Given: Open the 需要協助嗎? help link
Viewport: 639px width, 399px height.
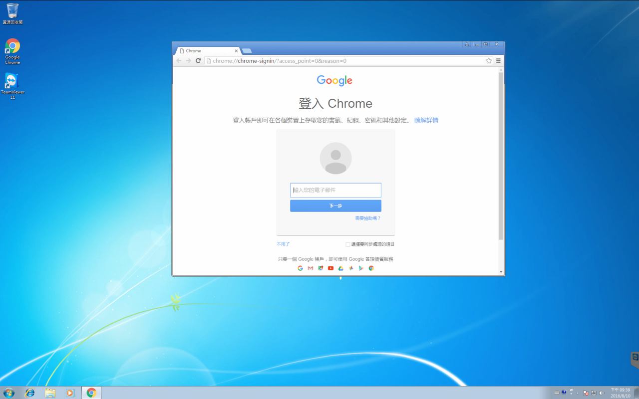Looking at the screenshot, I should (x=368, y=218).
